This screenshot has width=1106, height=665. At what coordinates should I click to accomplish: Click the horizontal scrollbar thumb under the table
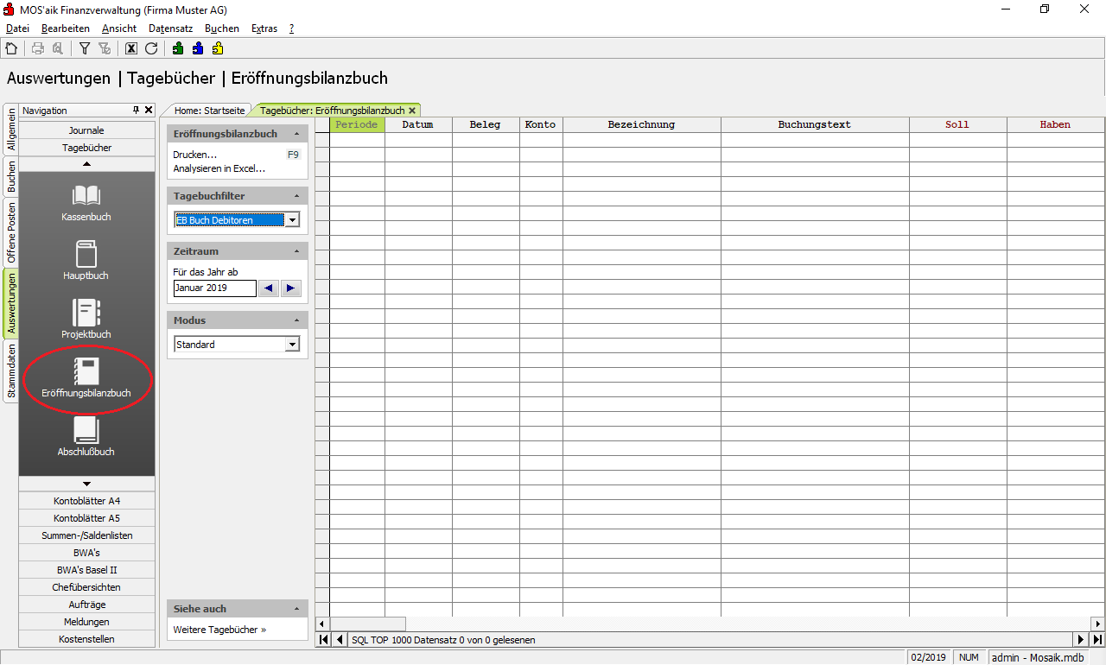[x=368, y=624]
